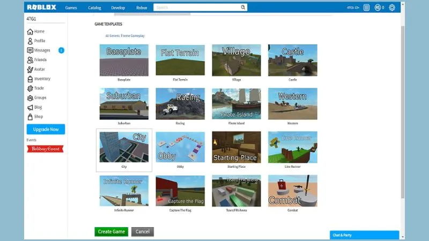Viewport: 429px width, 241px height.
Task: Open the notifications feed icon in header
Action: 366,7
